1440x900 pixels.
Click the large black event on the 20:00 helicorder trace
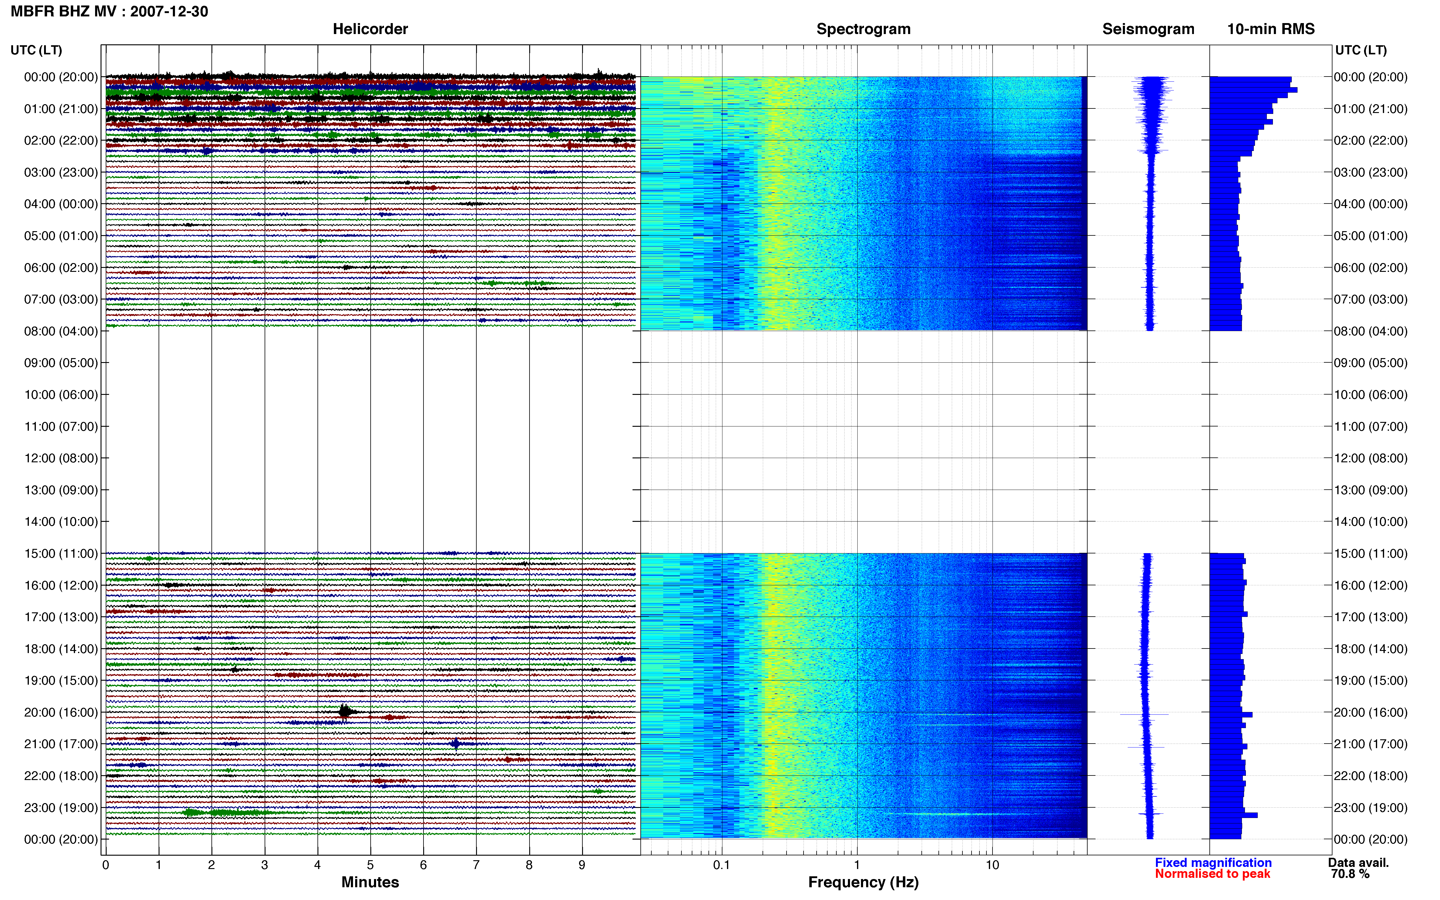(345, 711)
